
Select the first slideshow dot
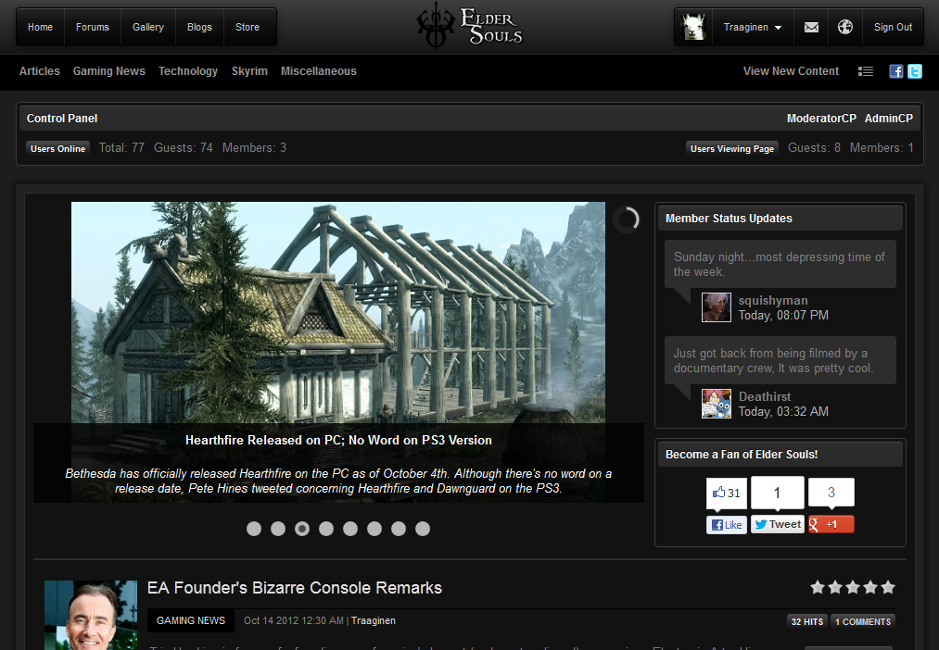pos(254,529)
